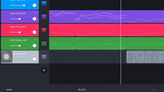Open purple Hyper Pop Synth track options menu

pyautogui.click(x=36, y=13)
